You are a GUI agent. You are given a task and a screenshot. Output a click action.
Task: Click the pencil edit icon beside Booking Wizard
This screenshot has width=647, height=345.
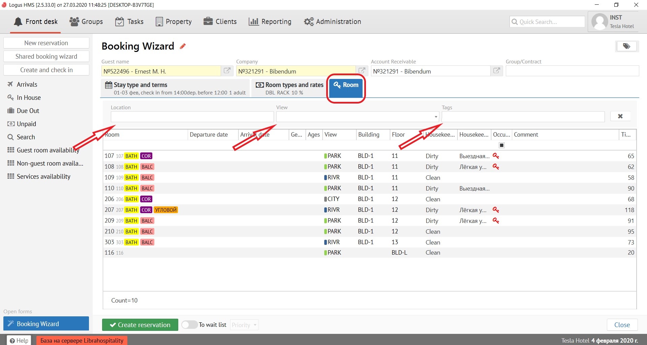click(183, 47)
